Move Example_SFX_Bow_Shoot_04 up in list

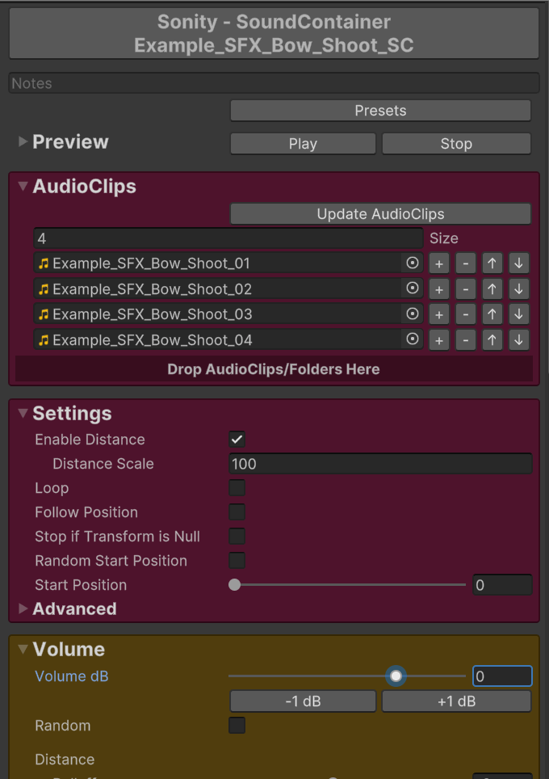point(492,340)
